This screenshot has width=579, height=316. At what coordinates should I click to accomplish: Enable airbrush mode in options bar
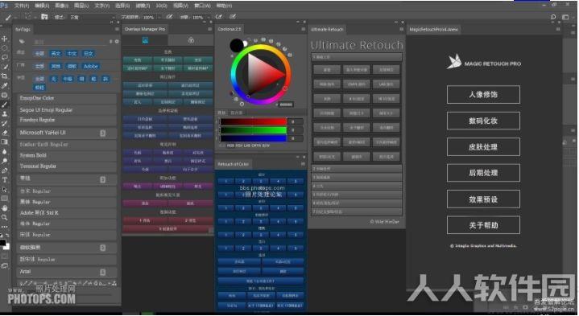[x=219, y=17]
